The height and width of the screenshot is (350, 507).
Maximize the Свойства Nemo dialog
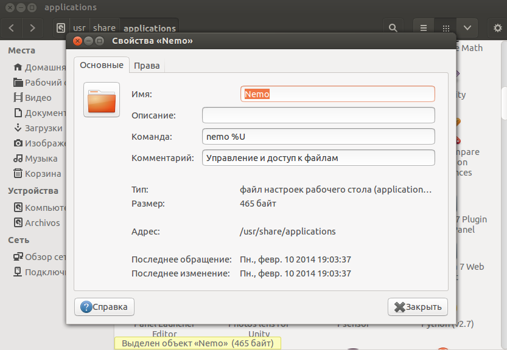coord(100,41)
